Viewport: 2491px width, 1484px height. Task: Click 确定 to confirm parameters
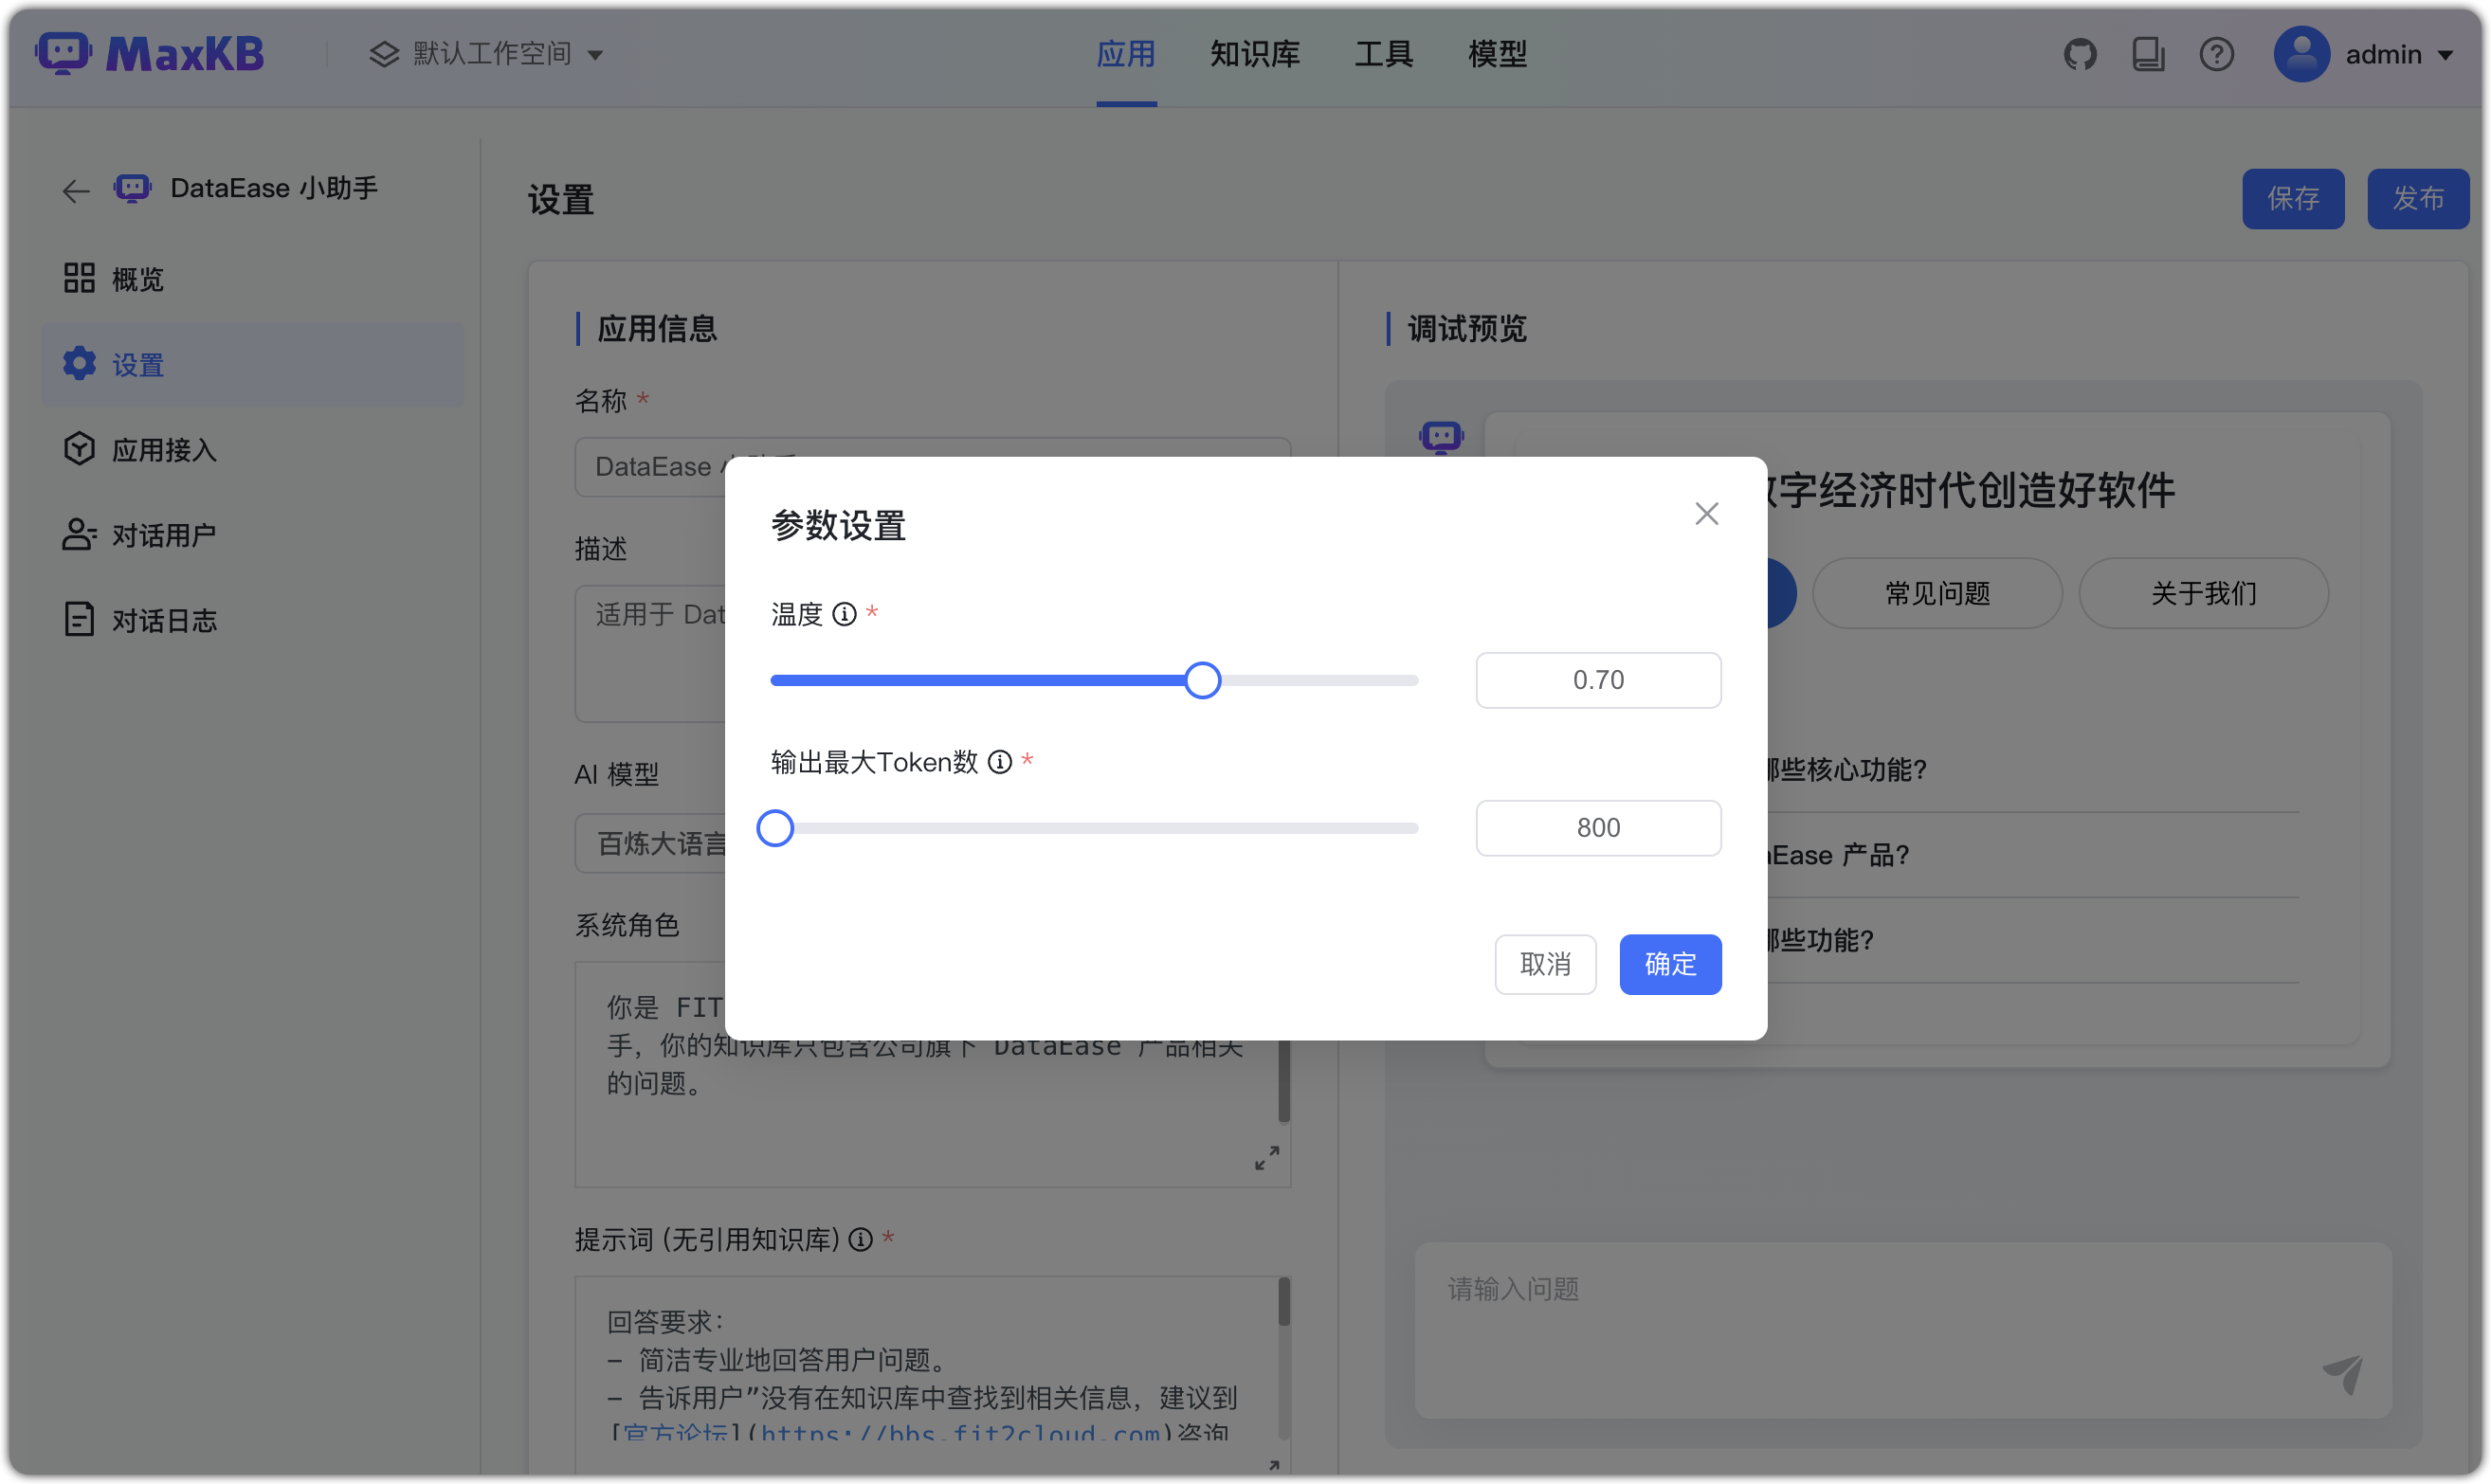(1670, 964)
